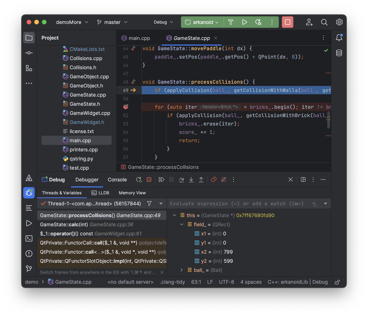Screen dimensions: 368x316
Task: Open the CMake tool window triangle icon
Action: pyautogui.click(x=29, y=178)
